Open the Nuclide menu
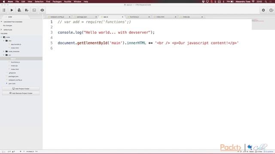The width and height of the screenshot is (275, 154). coord(67,2)
